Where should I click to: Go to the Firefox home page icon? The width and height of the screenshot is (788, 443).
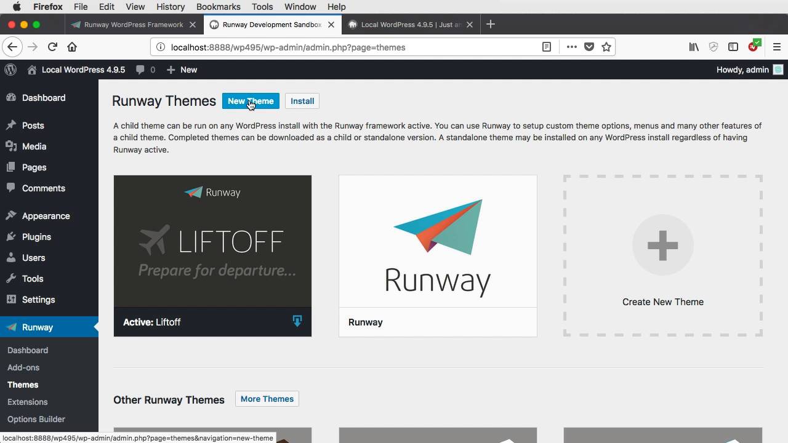tap(72, 47)
